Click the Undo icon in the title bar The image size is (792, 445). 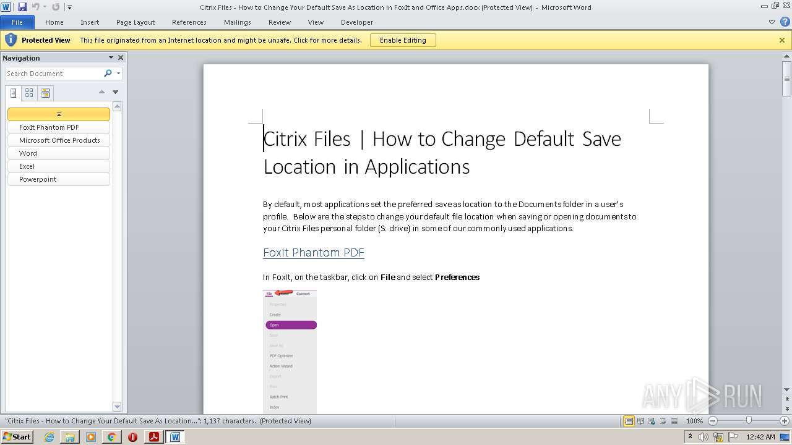35,7
